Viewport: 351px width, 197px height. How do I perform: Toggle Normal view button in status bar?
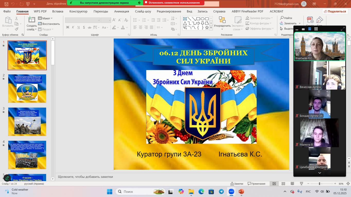(x=274, y=184)
